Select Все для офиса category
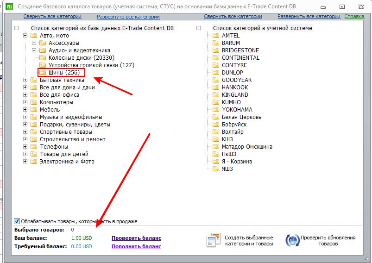Image resolution: width=372 pixels, height=263 pixels. (59, 95)
